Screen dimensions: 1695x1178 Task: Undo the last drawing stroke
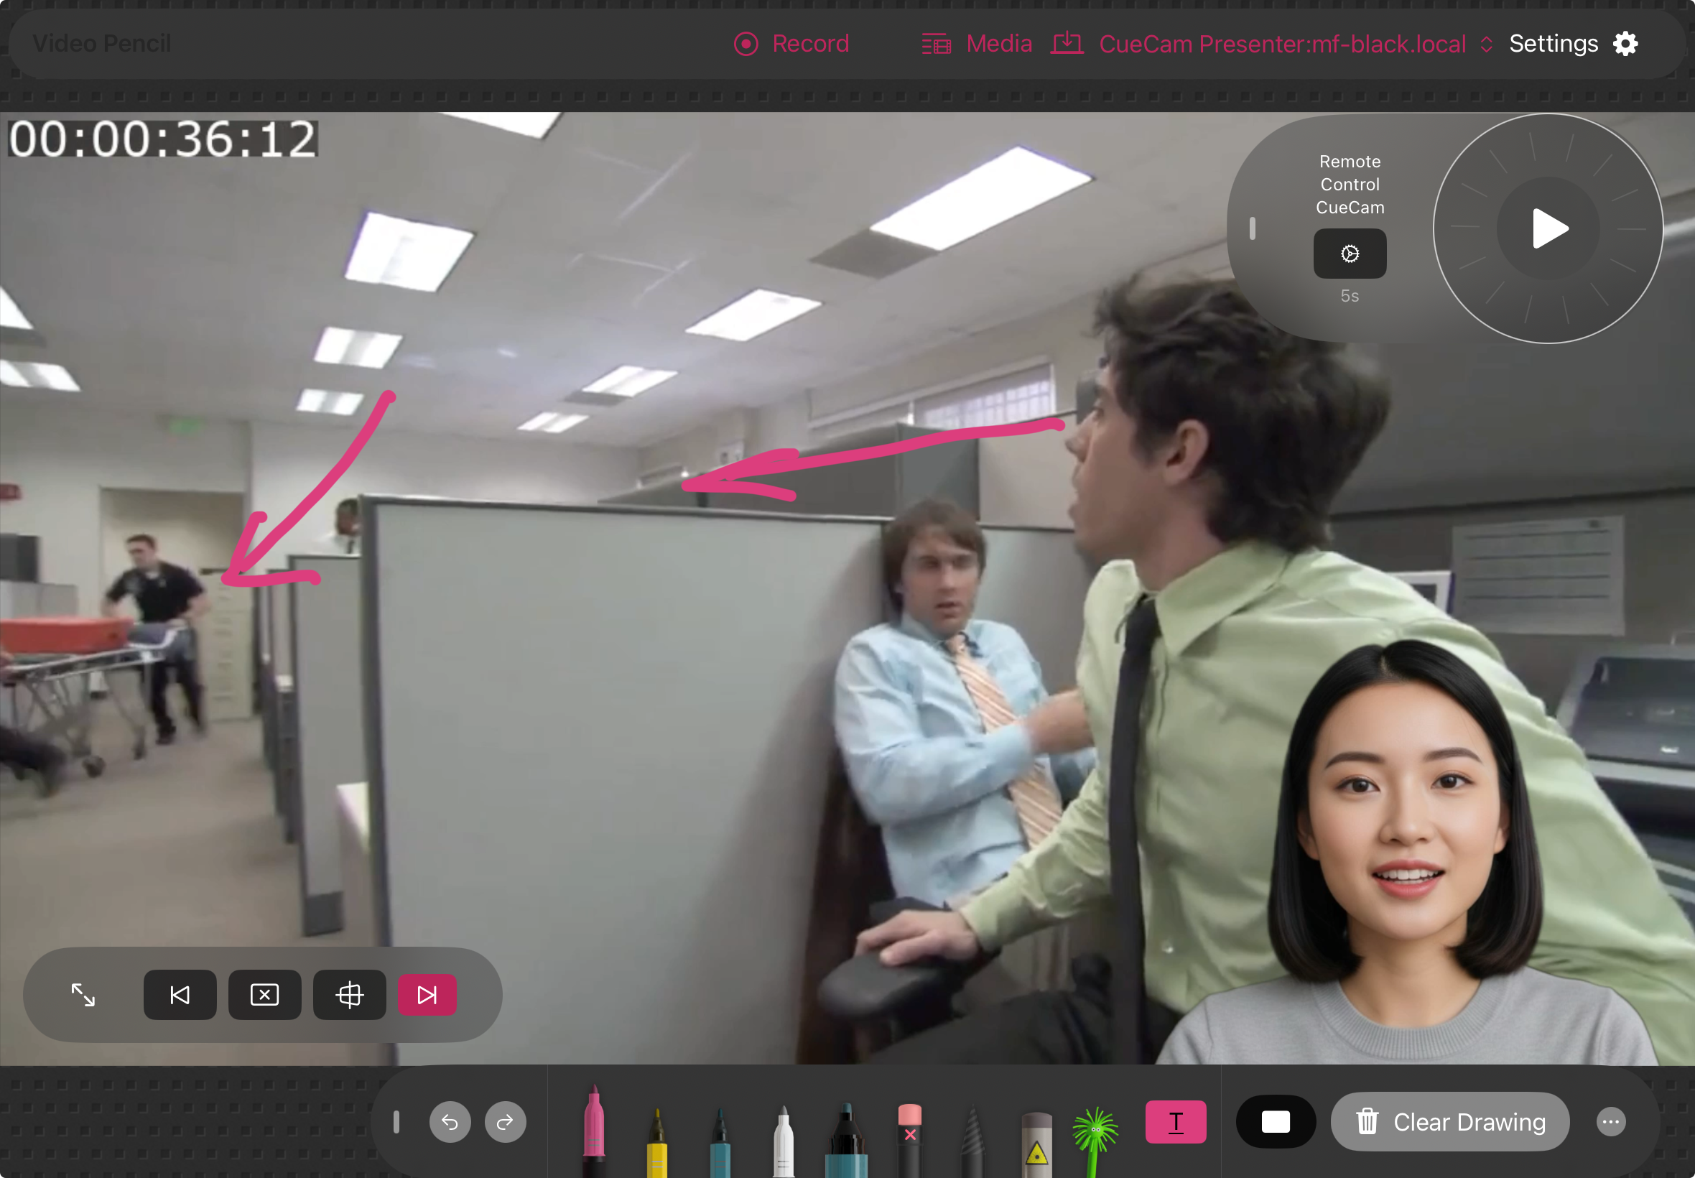[x=450, y=1122]
